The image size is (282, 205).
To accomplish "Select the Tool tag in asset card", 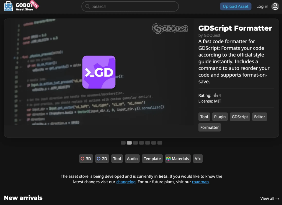I will (x=204, y=117).
